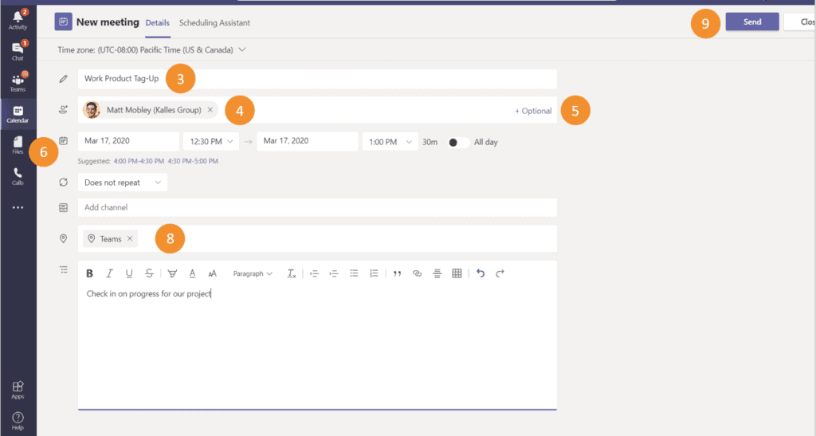Undo the last edit
The image size is (816, 436).
coord(481,273)
